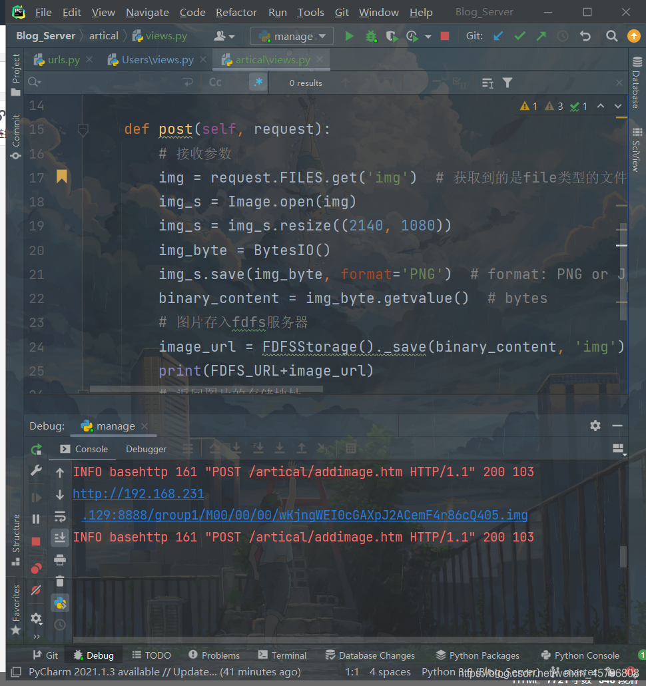The width and height of the screenshot is (646, 686).
Task: Close the manage debug session tab
Action: click(x=145, y=426)
